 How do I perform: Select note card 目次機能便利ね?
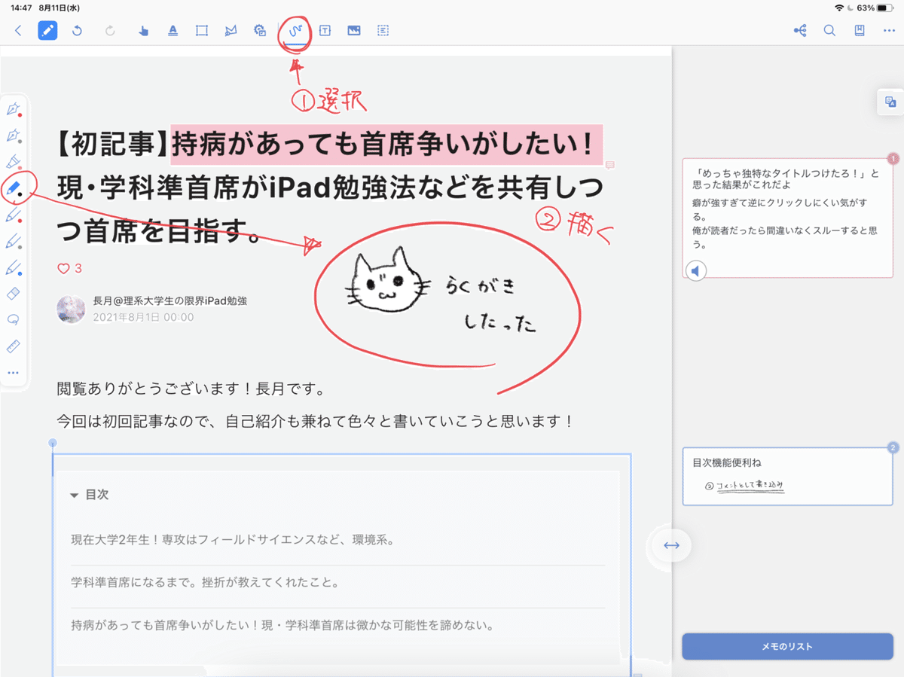click(788, 476)
